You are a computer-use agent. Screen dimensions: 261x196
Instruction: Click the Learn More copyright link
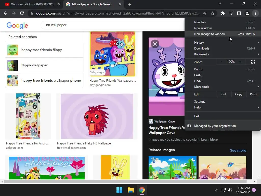click(x=209, y=140)
